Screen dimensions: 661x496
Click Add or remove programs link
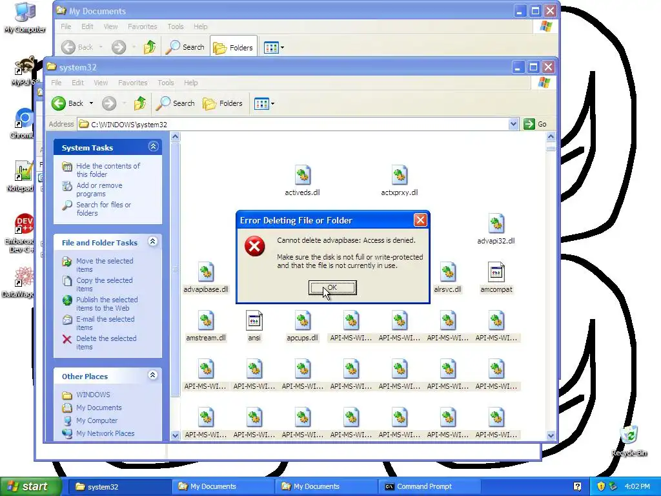tap(99, 189)
